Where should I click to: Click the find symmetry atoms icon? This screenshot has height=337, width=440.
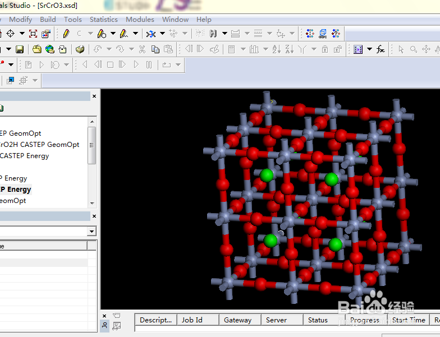click(310, 34)
